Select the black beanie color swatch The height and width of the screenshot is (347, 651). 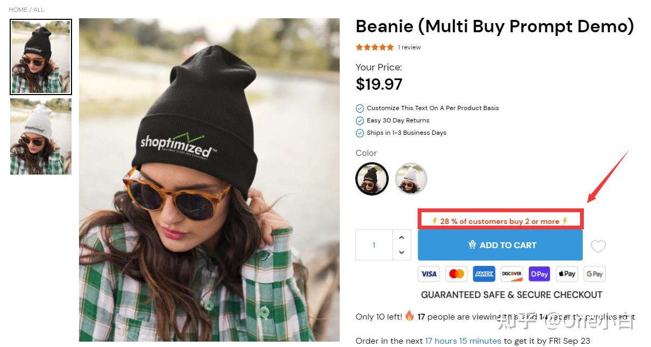point(372,179)
